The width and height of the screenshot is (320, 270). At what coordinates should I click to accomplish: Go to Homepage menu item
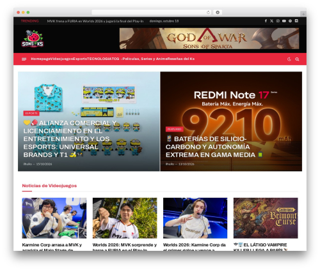pos(40,59)
